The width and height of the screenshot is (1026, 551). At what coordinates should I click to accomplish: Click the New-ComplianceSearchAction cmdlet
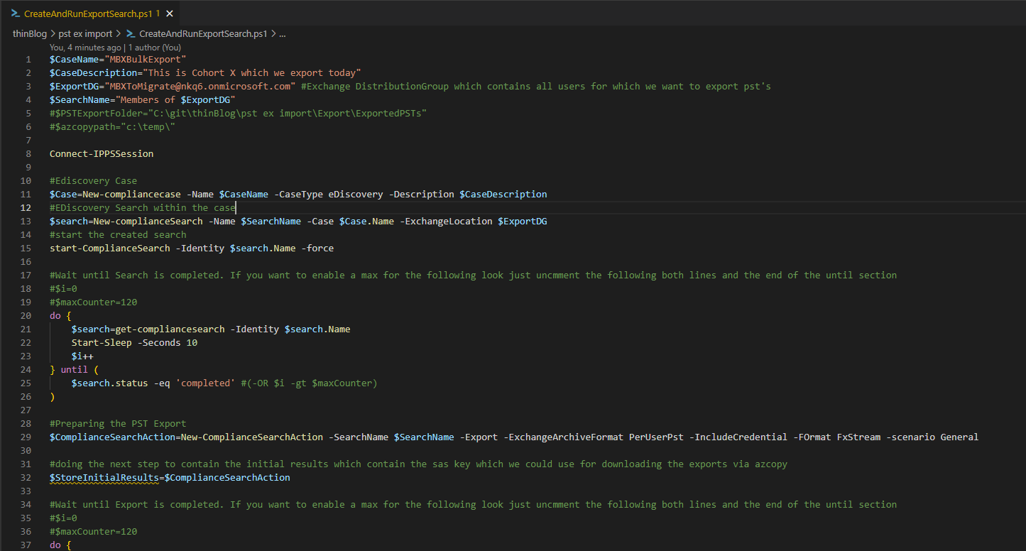[x=252, y=437]
